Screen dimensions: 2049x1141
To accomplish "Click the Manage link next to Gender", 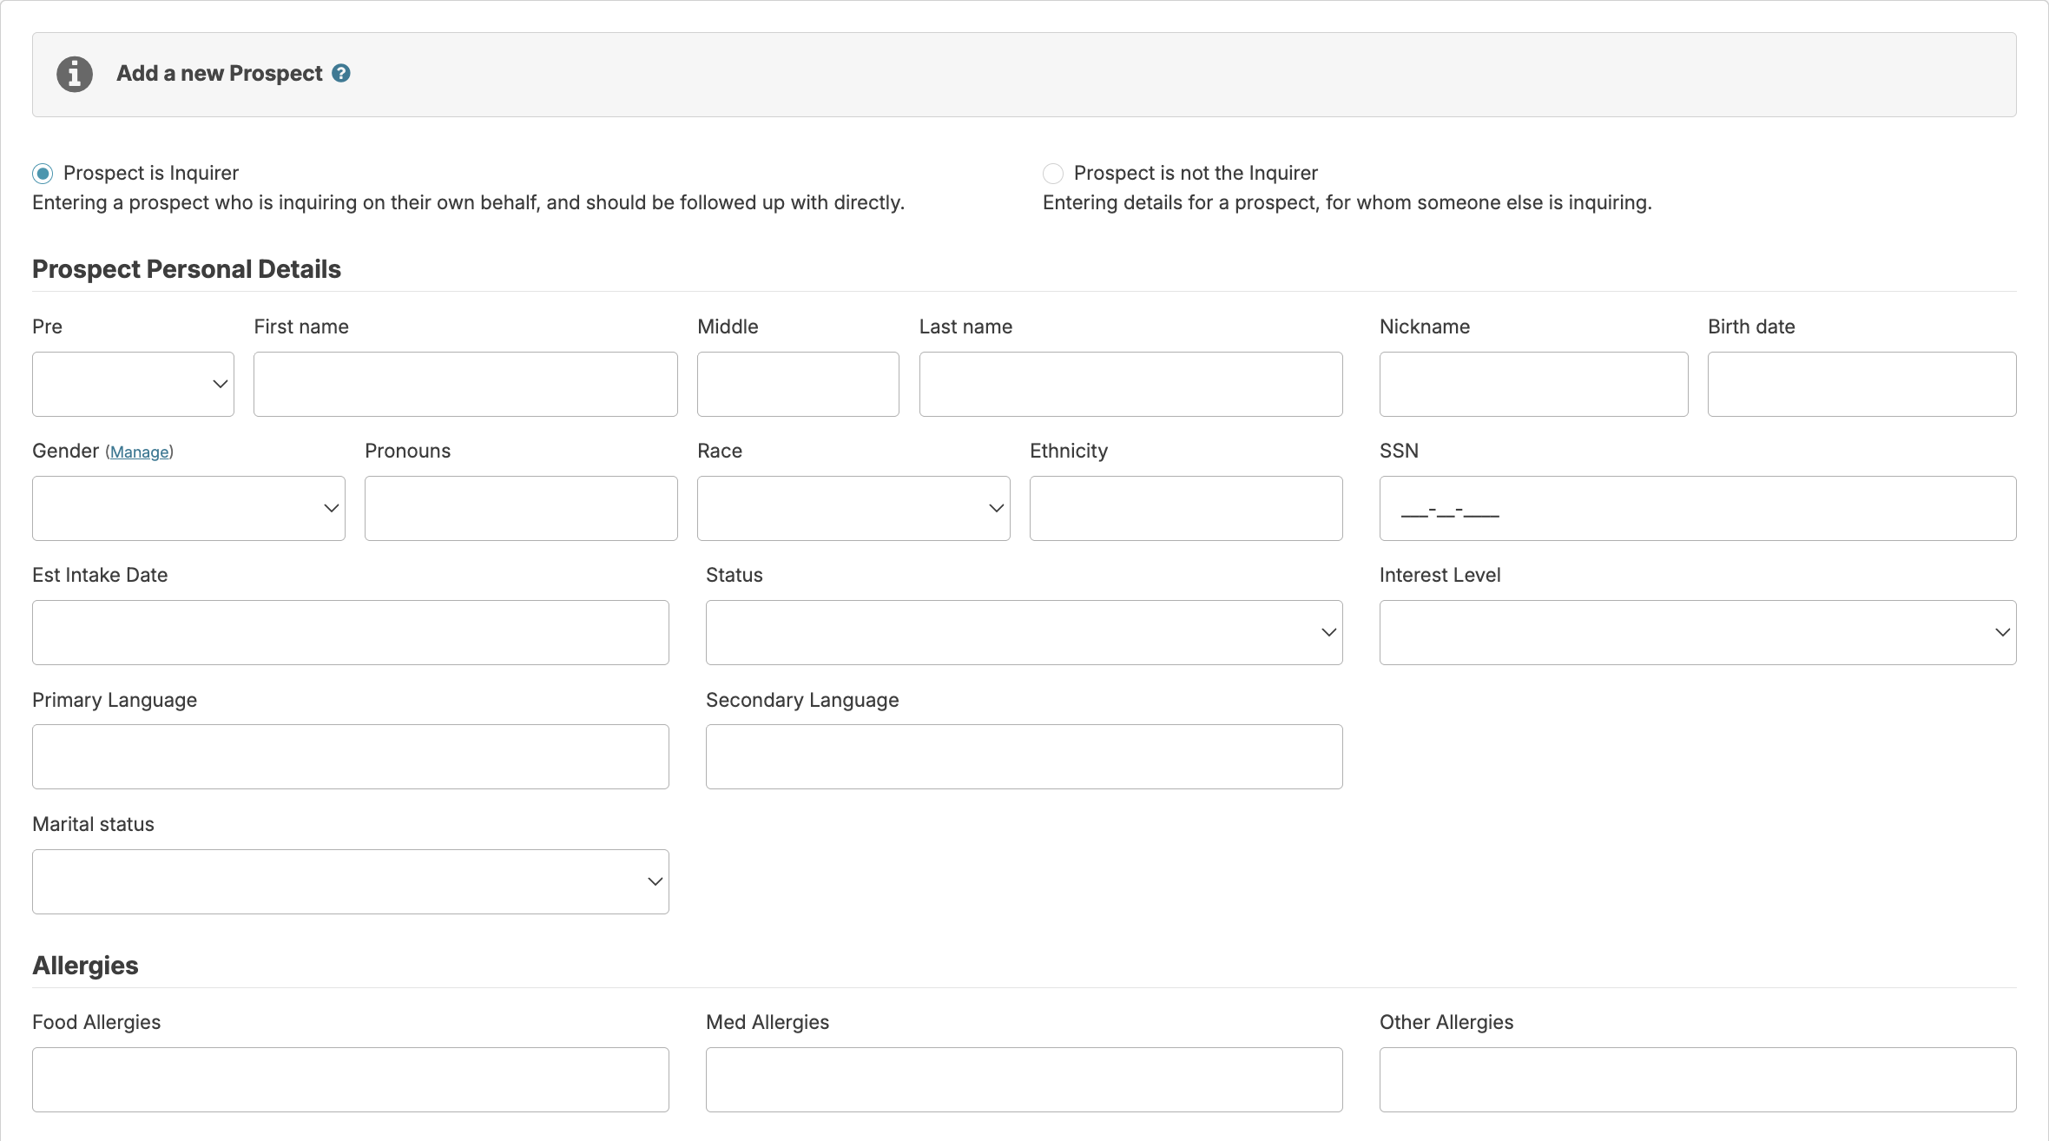I will pyautogui.click(x=139, y=452).
